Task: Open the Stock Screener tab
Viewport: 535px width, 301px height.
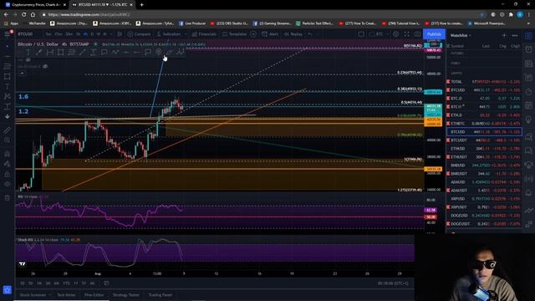Action: [x=33, y=295]
